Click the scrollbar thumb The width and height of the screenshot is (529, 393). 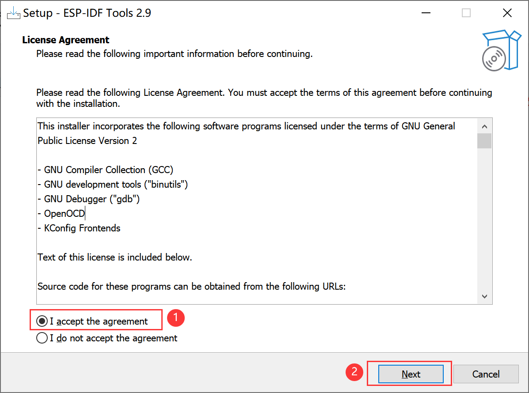point(484,140)
